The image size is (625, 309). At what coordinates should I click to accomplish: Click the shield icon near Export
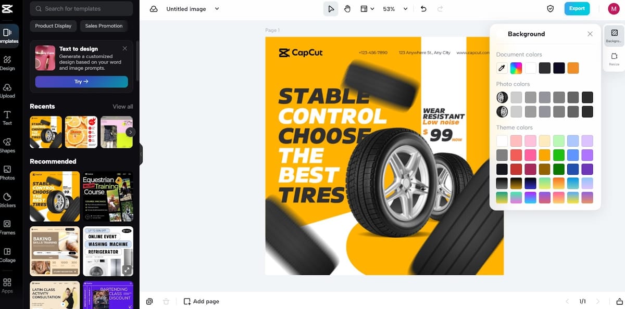(x=550, y=9)
